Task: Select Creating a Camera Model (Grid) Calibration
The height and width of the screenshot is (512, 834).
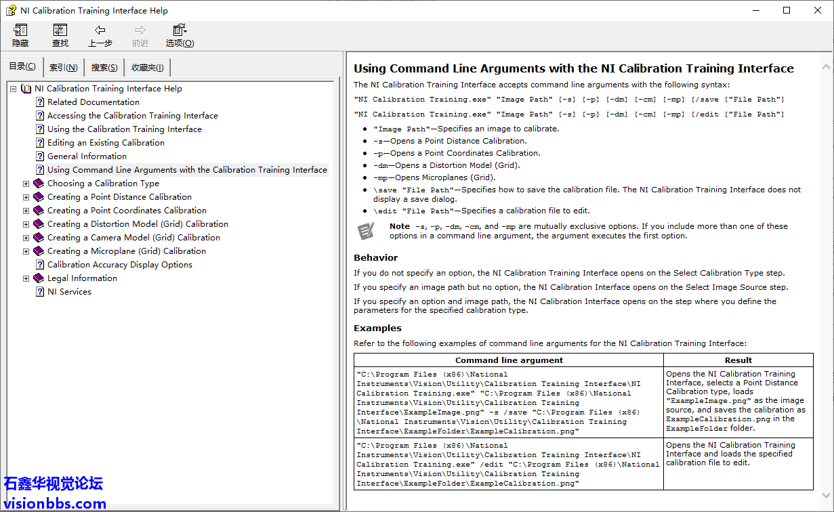Action: pos(133,238)
